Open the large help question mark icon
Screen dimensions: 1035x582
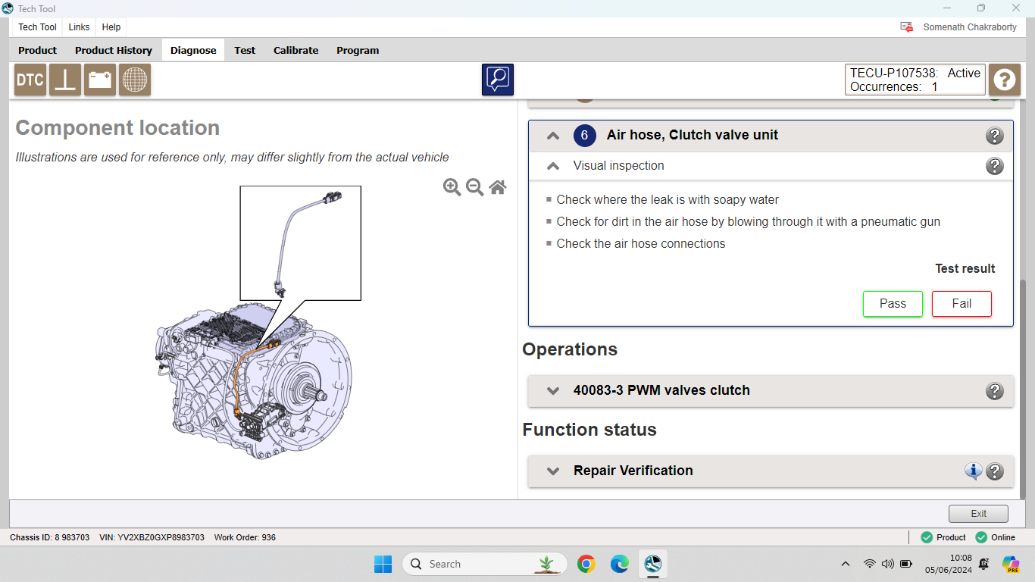(x=1005, y=80)
